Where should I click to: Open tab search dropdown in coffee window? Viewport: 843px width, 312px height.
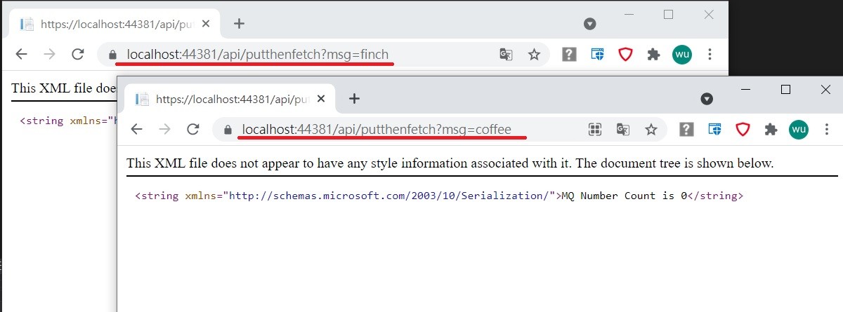707,98
